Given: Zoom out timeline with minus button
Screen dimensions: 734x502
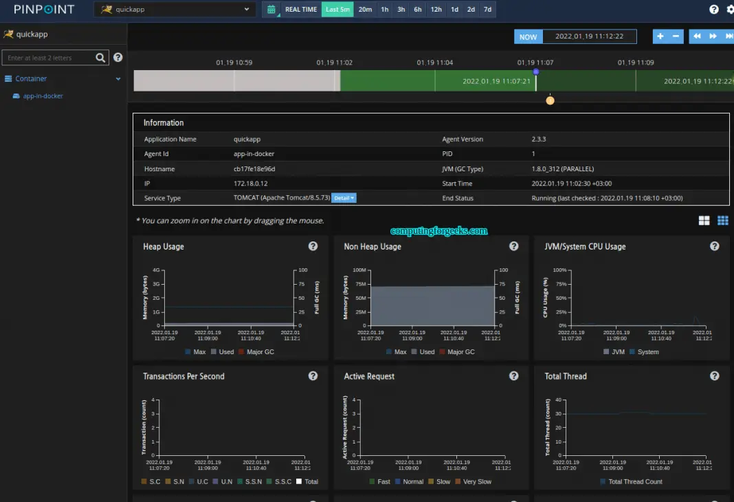Looking at the screenshot, I should pyautogui.click(x=676, y=36).
